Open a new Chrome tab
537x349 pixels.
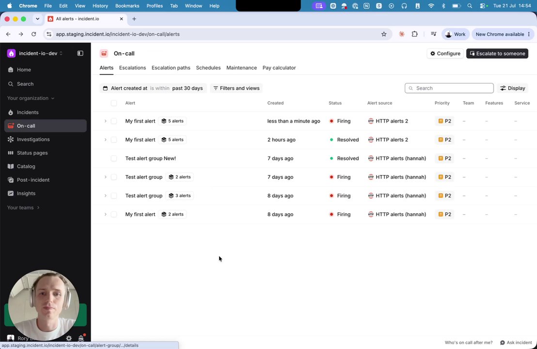click(134, 19)
